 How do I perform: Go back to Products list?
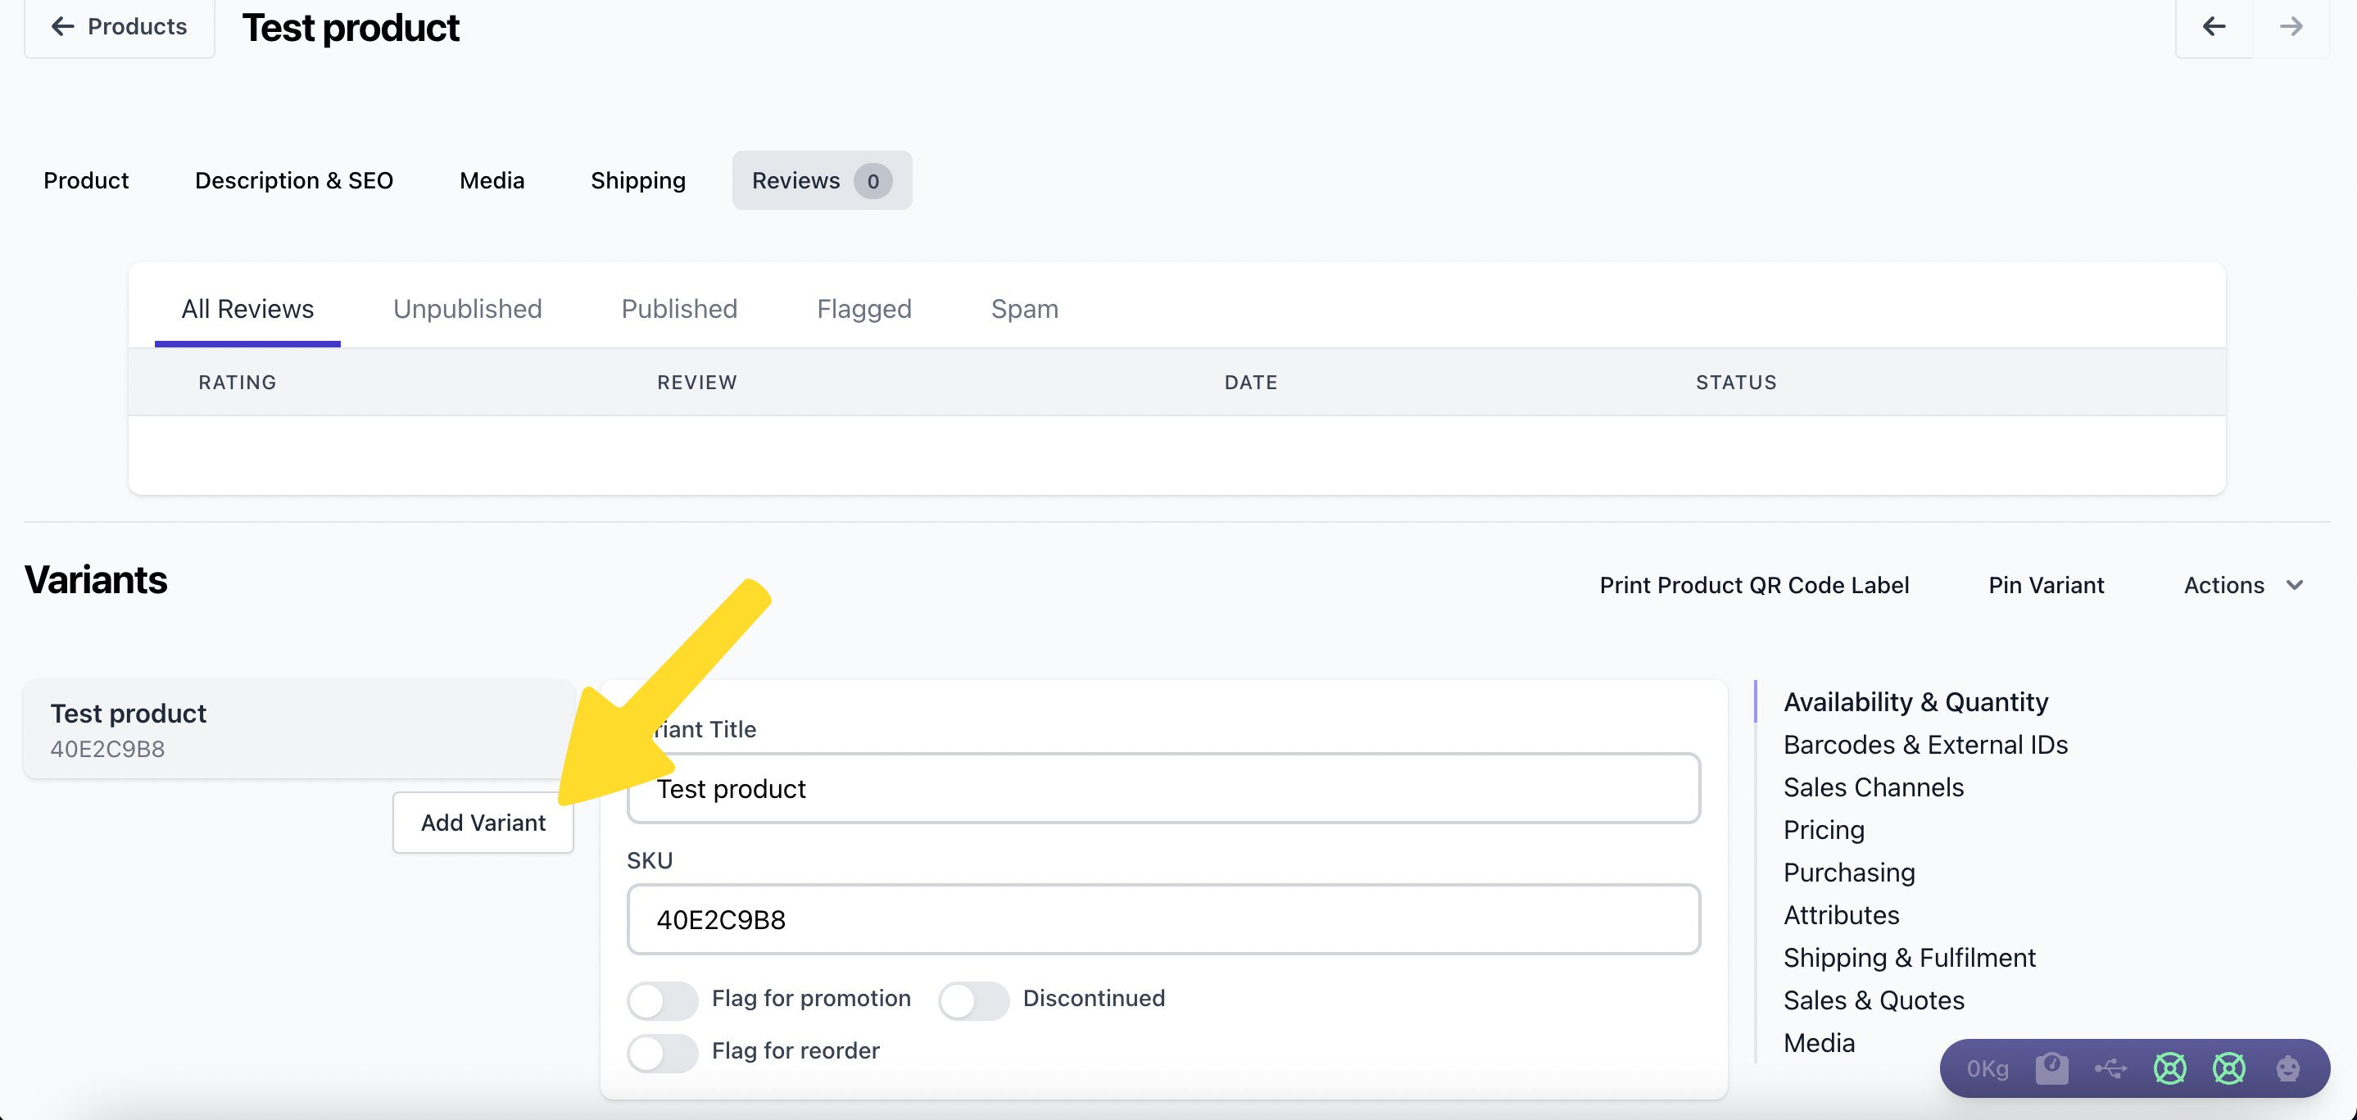tap(119, 26)
